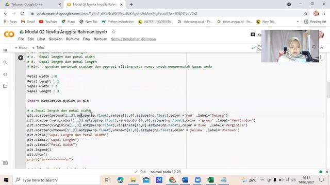
Task: Open the Colab search sidebar icon
Action: coord(5,62)
